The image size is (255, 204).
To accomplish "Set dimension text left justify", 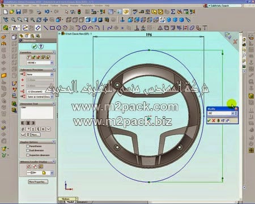I will click(x=23, y=123).
